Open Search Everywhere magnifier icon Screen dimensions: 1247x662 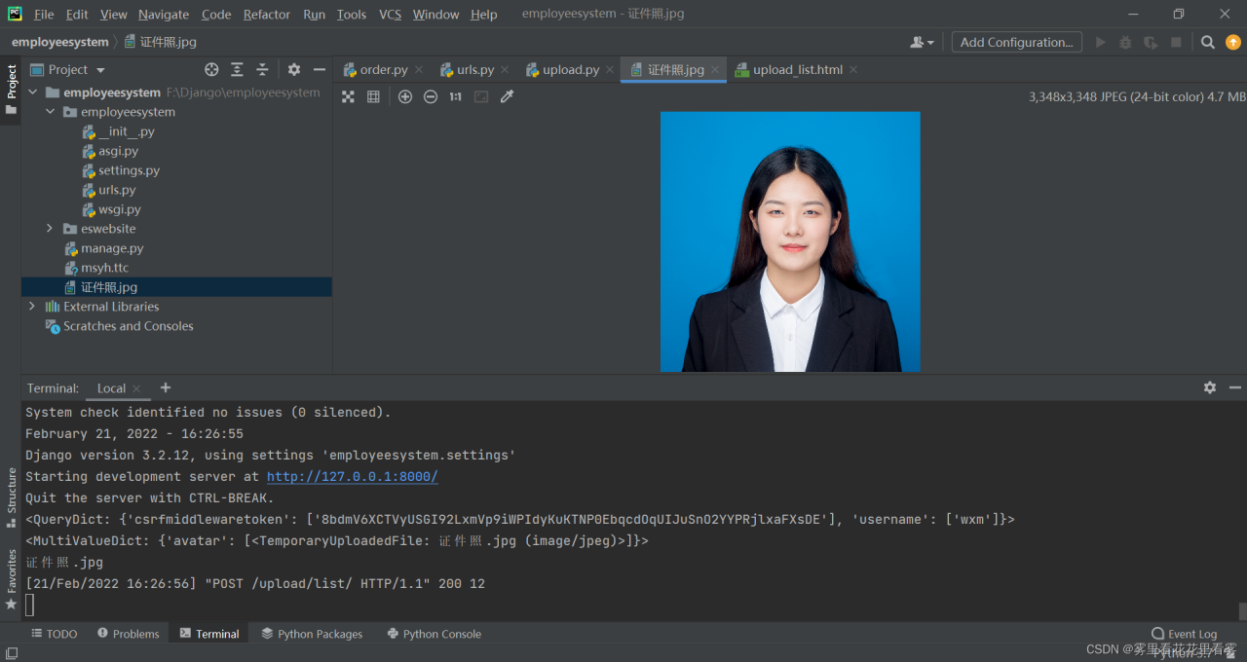click(1208, 42)
